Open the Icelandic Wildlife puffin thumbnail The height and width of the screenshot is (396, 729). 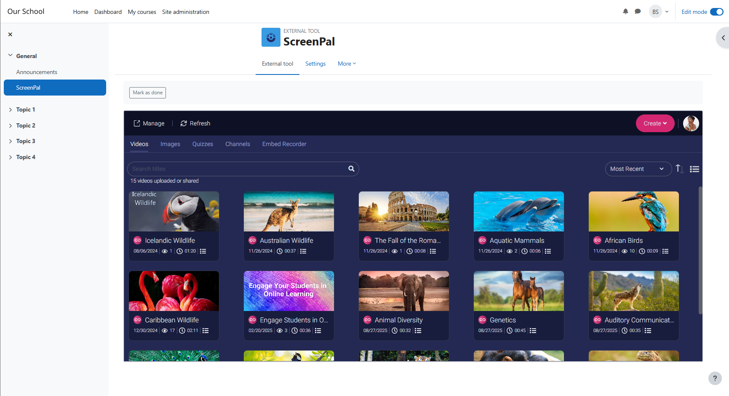point(174,211)
